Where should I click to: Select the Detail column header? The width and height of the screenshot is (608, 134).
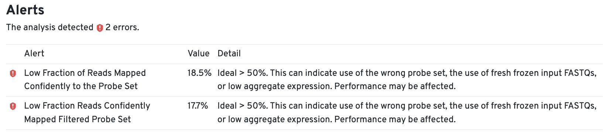229,54
